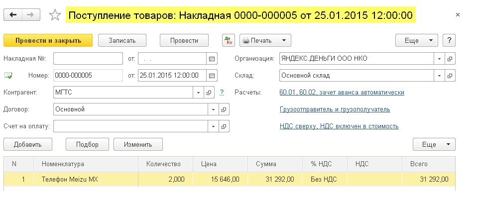The height and width of the screenshot is (198, 479).
Task: Expand the Организация dropdown list
Action: [439, 59]
